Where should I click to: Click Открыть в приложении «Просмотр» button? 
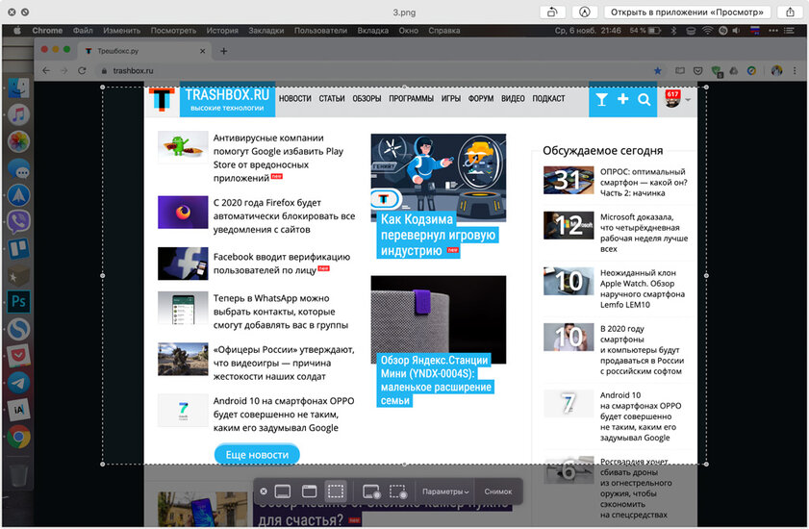[x=687, y=12]
